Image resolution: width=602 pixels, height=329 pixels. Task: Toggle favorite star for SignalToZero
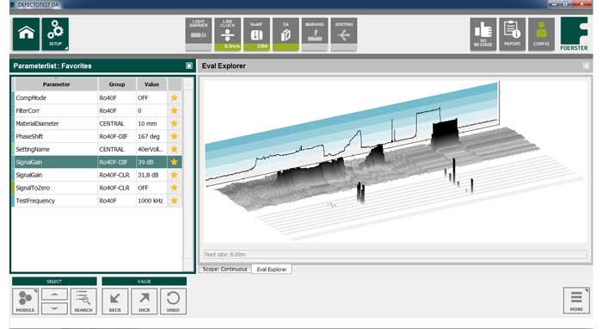click(x=175, y=188)
